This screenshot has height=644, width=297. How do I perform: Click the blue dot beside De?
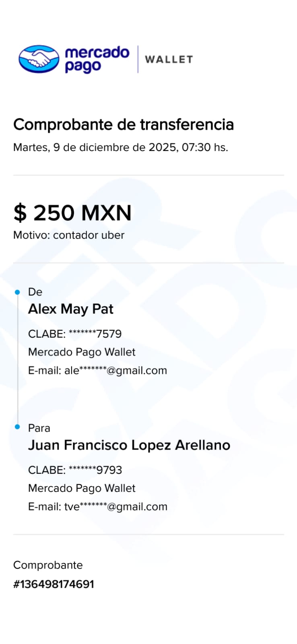(x=17, y=292)
